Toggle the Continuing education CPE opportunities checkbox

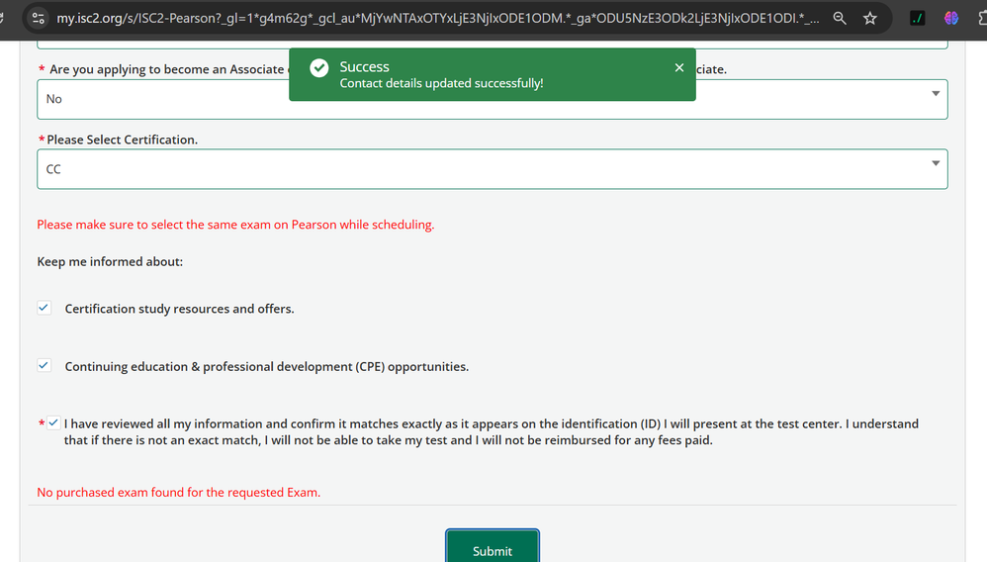click(45, 365)
